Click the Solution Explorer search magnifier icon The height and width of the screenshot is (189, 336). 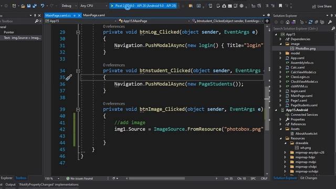[x=333, y=28]
